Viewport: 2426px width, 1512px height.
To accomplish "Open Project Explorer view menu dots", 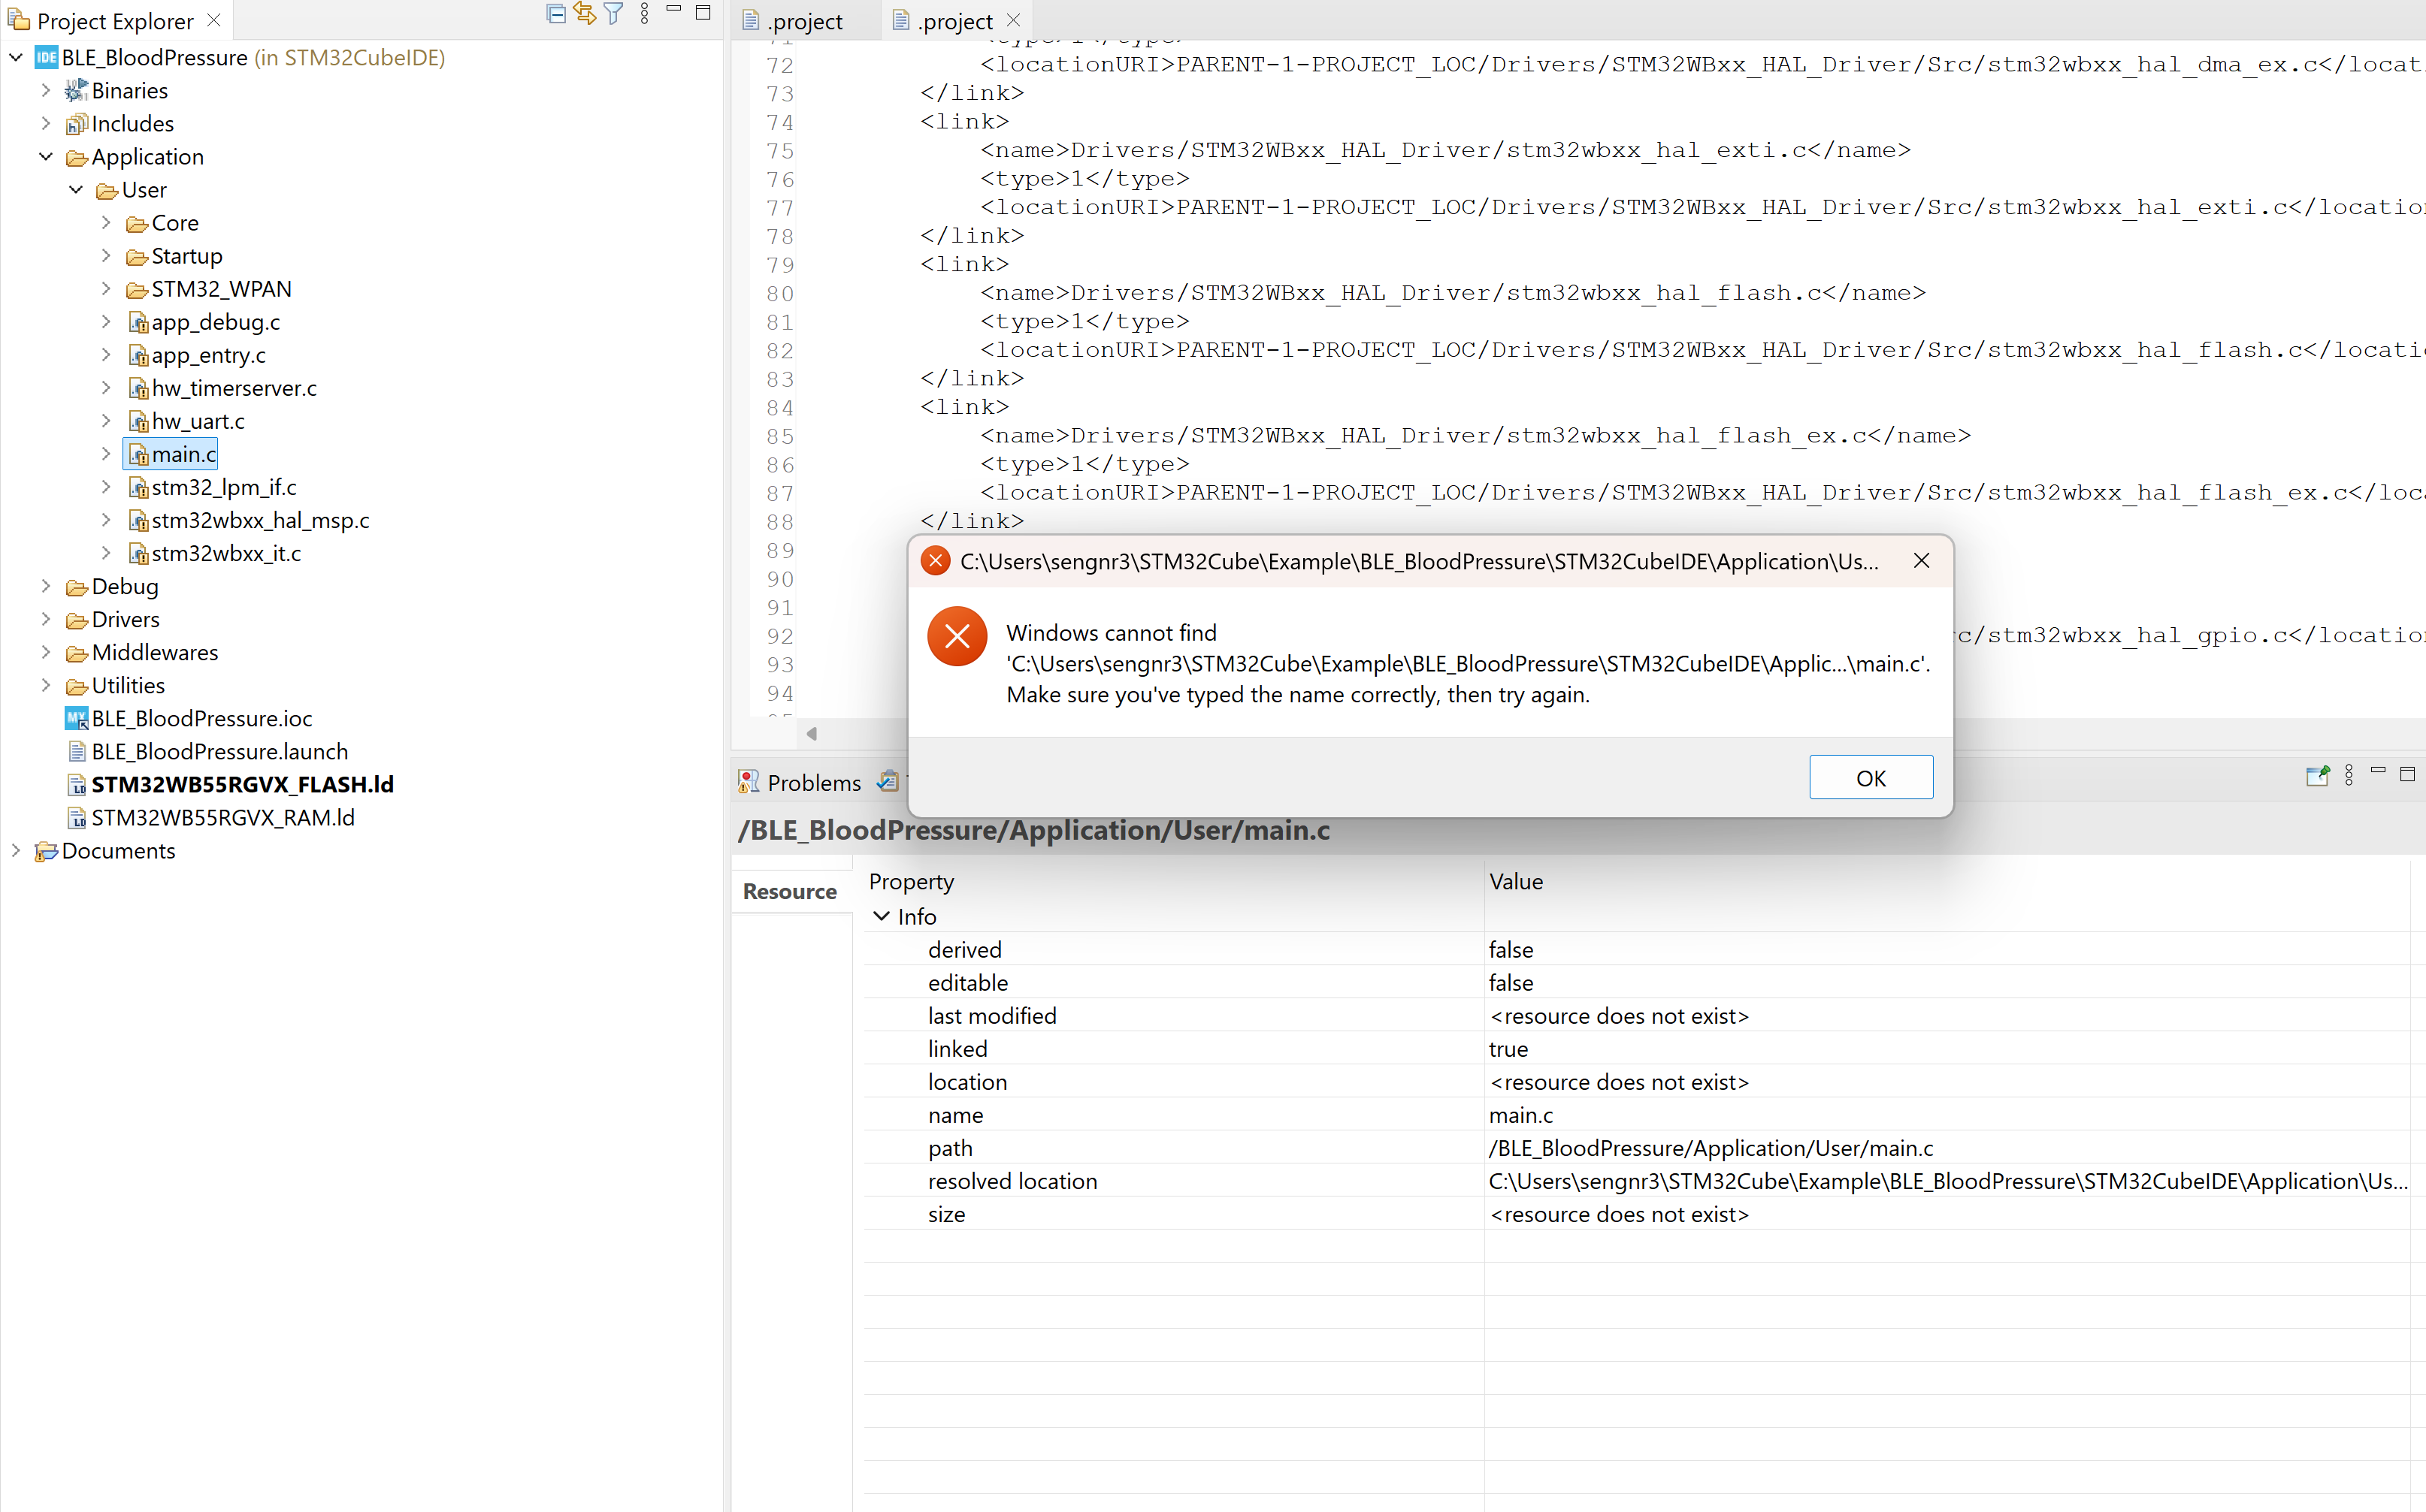I will 644,14.
